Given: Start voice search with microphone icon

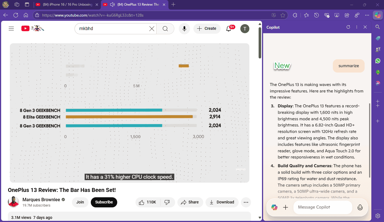Looking at the screenshot, I should point(184,28).
